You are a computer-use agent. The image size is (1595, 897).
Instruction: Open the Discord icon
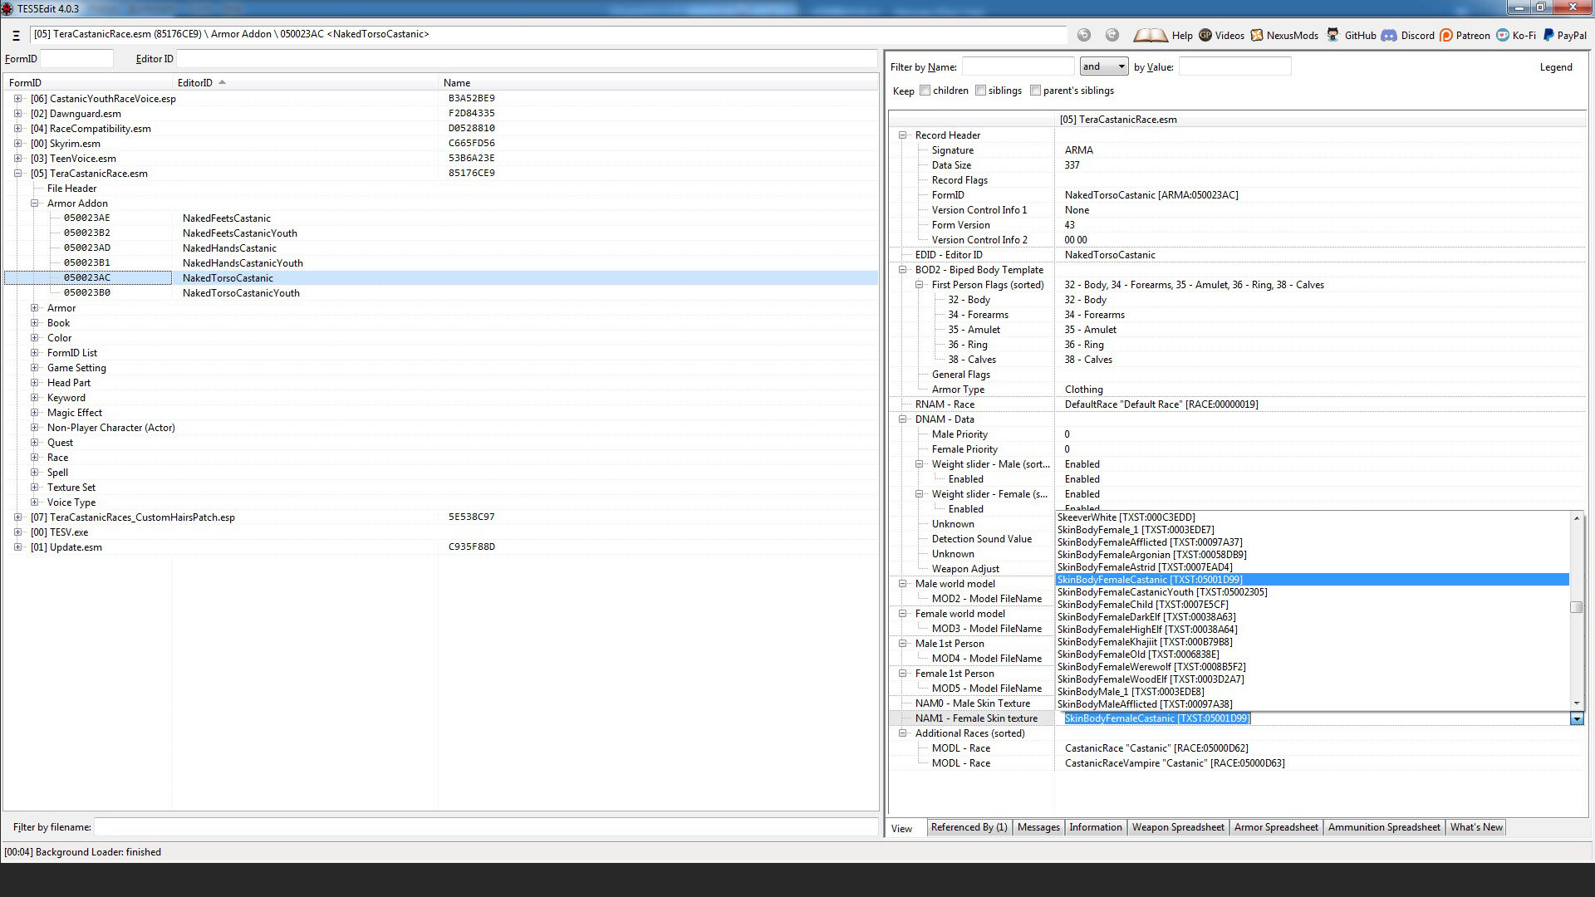[1389, 35]
